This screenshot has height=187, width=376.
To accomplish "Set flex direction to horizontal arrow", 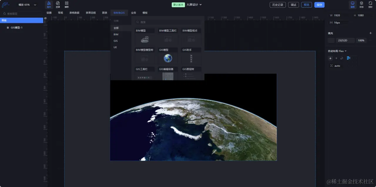I will [x=336, y=58].
